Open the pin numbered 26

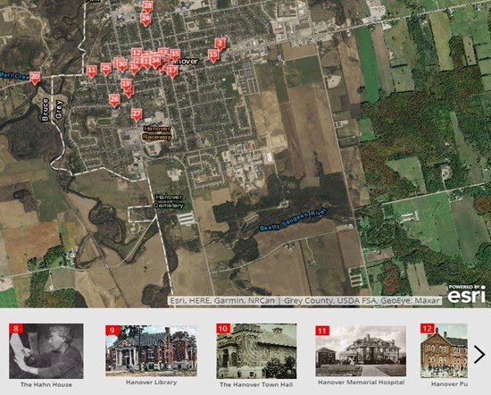click(114, 101)
